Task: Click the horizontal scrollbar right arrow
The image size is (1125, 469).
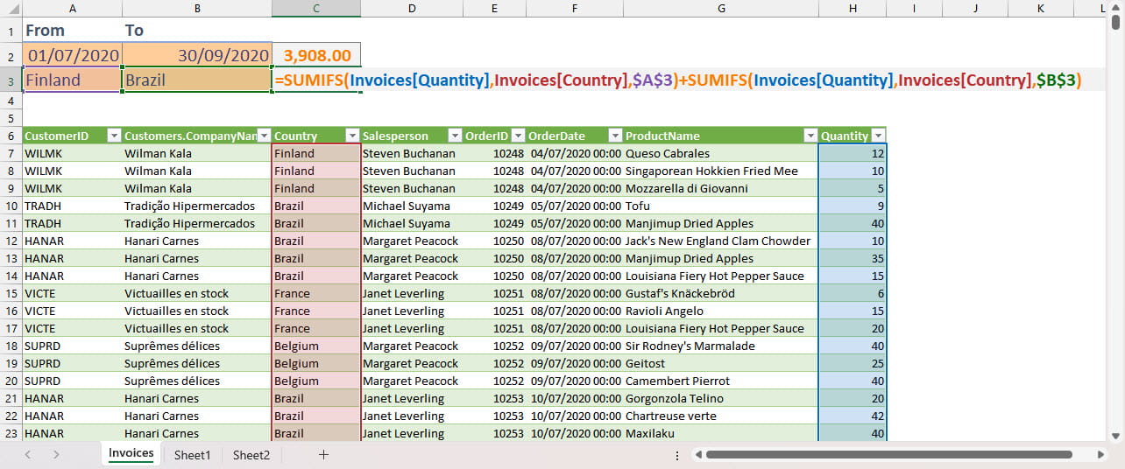Action: 1100,455
